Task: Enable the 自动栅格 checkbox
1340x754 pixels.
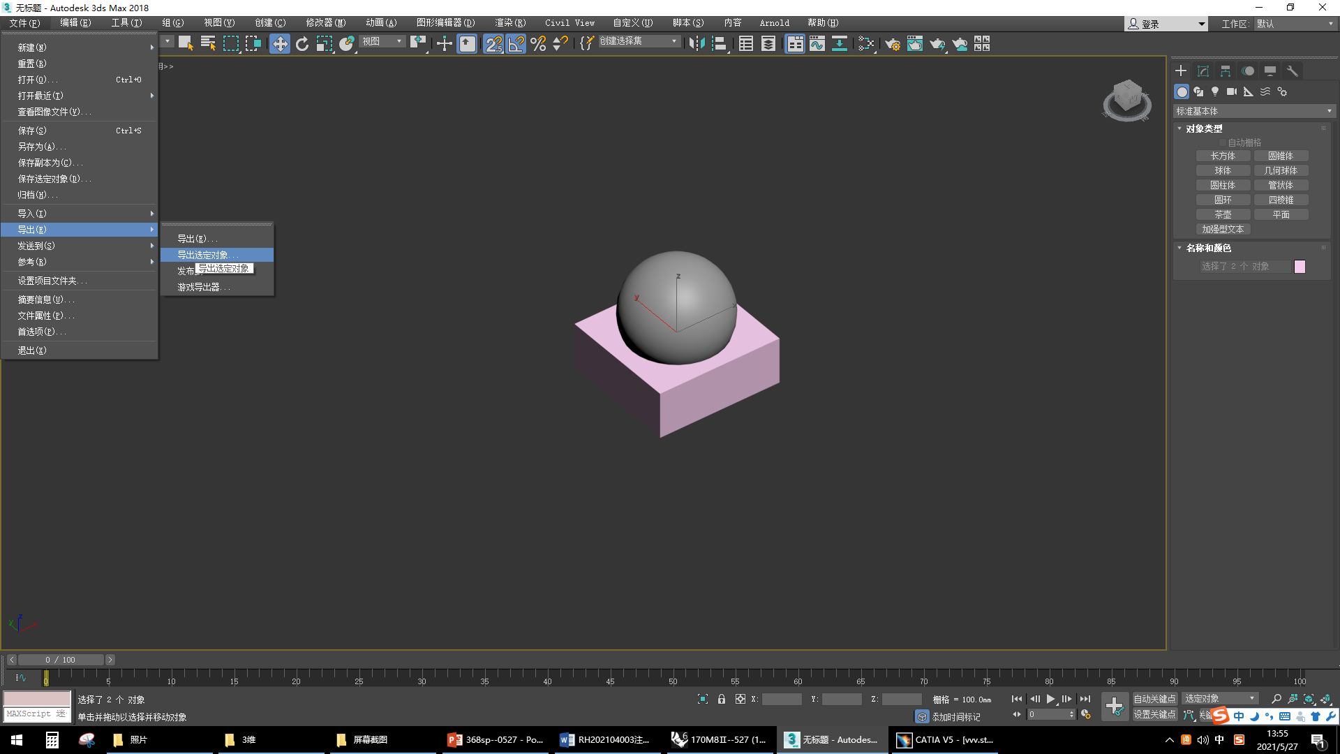Action: click(x=1223, y=142)
